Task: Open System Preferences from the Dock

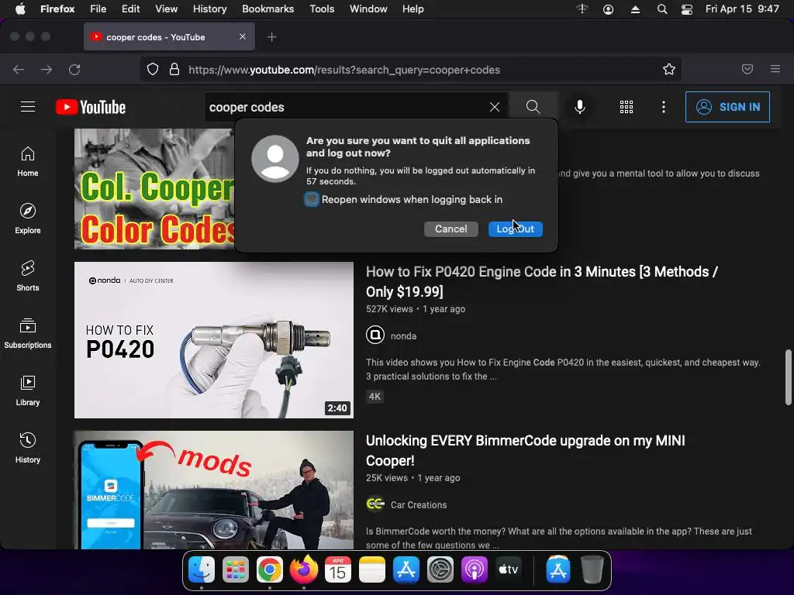Action: [x=440, y=569]
